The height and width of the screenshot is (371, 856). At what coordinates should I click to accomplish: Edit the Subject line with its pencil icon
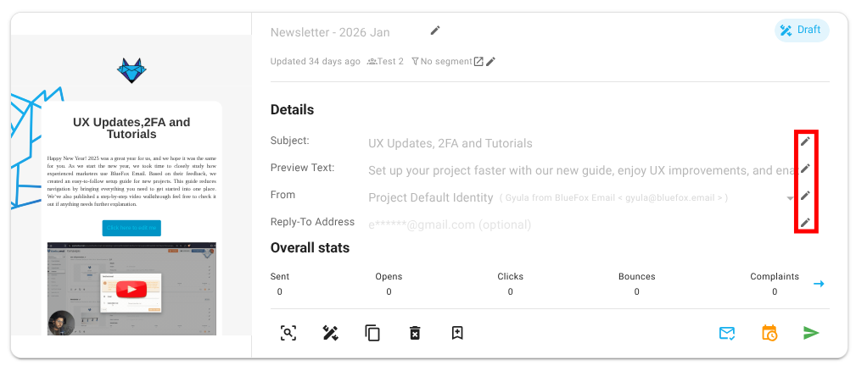[805, 141]
